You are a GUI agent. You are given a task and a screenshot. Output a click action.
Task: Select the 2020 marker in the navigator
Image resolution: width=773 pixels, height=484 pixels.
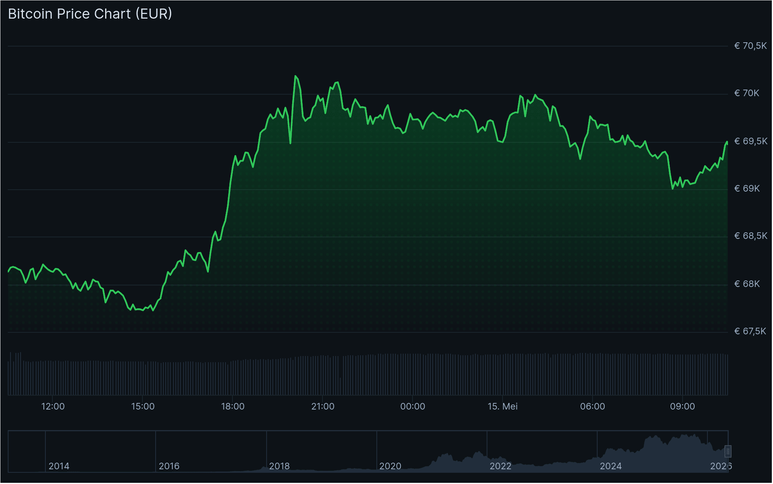click(390, 466)
